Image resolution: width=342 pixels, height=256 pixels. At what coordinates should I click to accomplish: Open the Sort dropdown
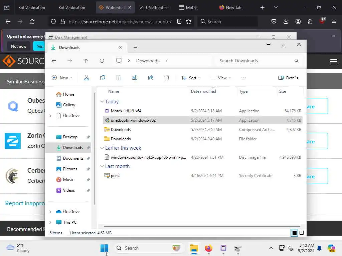(191, 78)
